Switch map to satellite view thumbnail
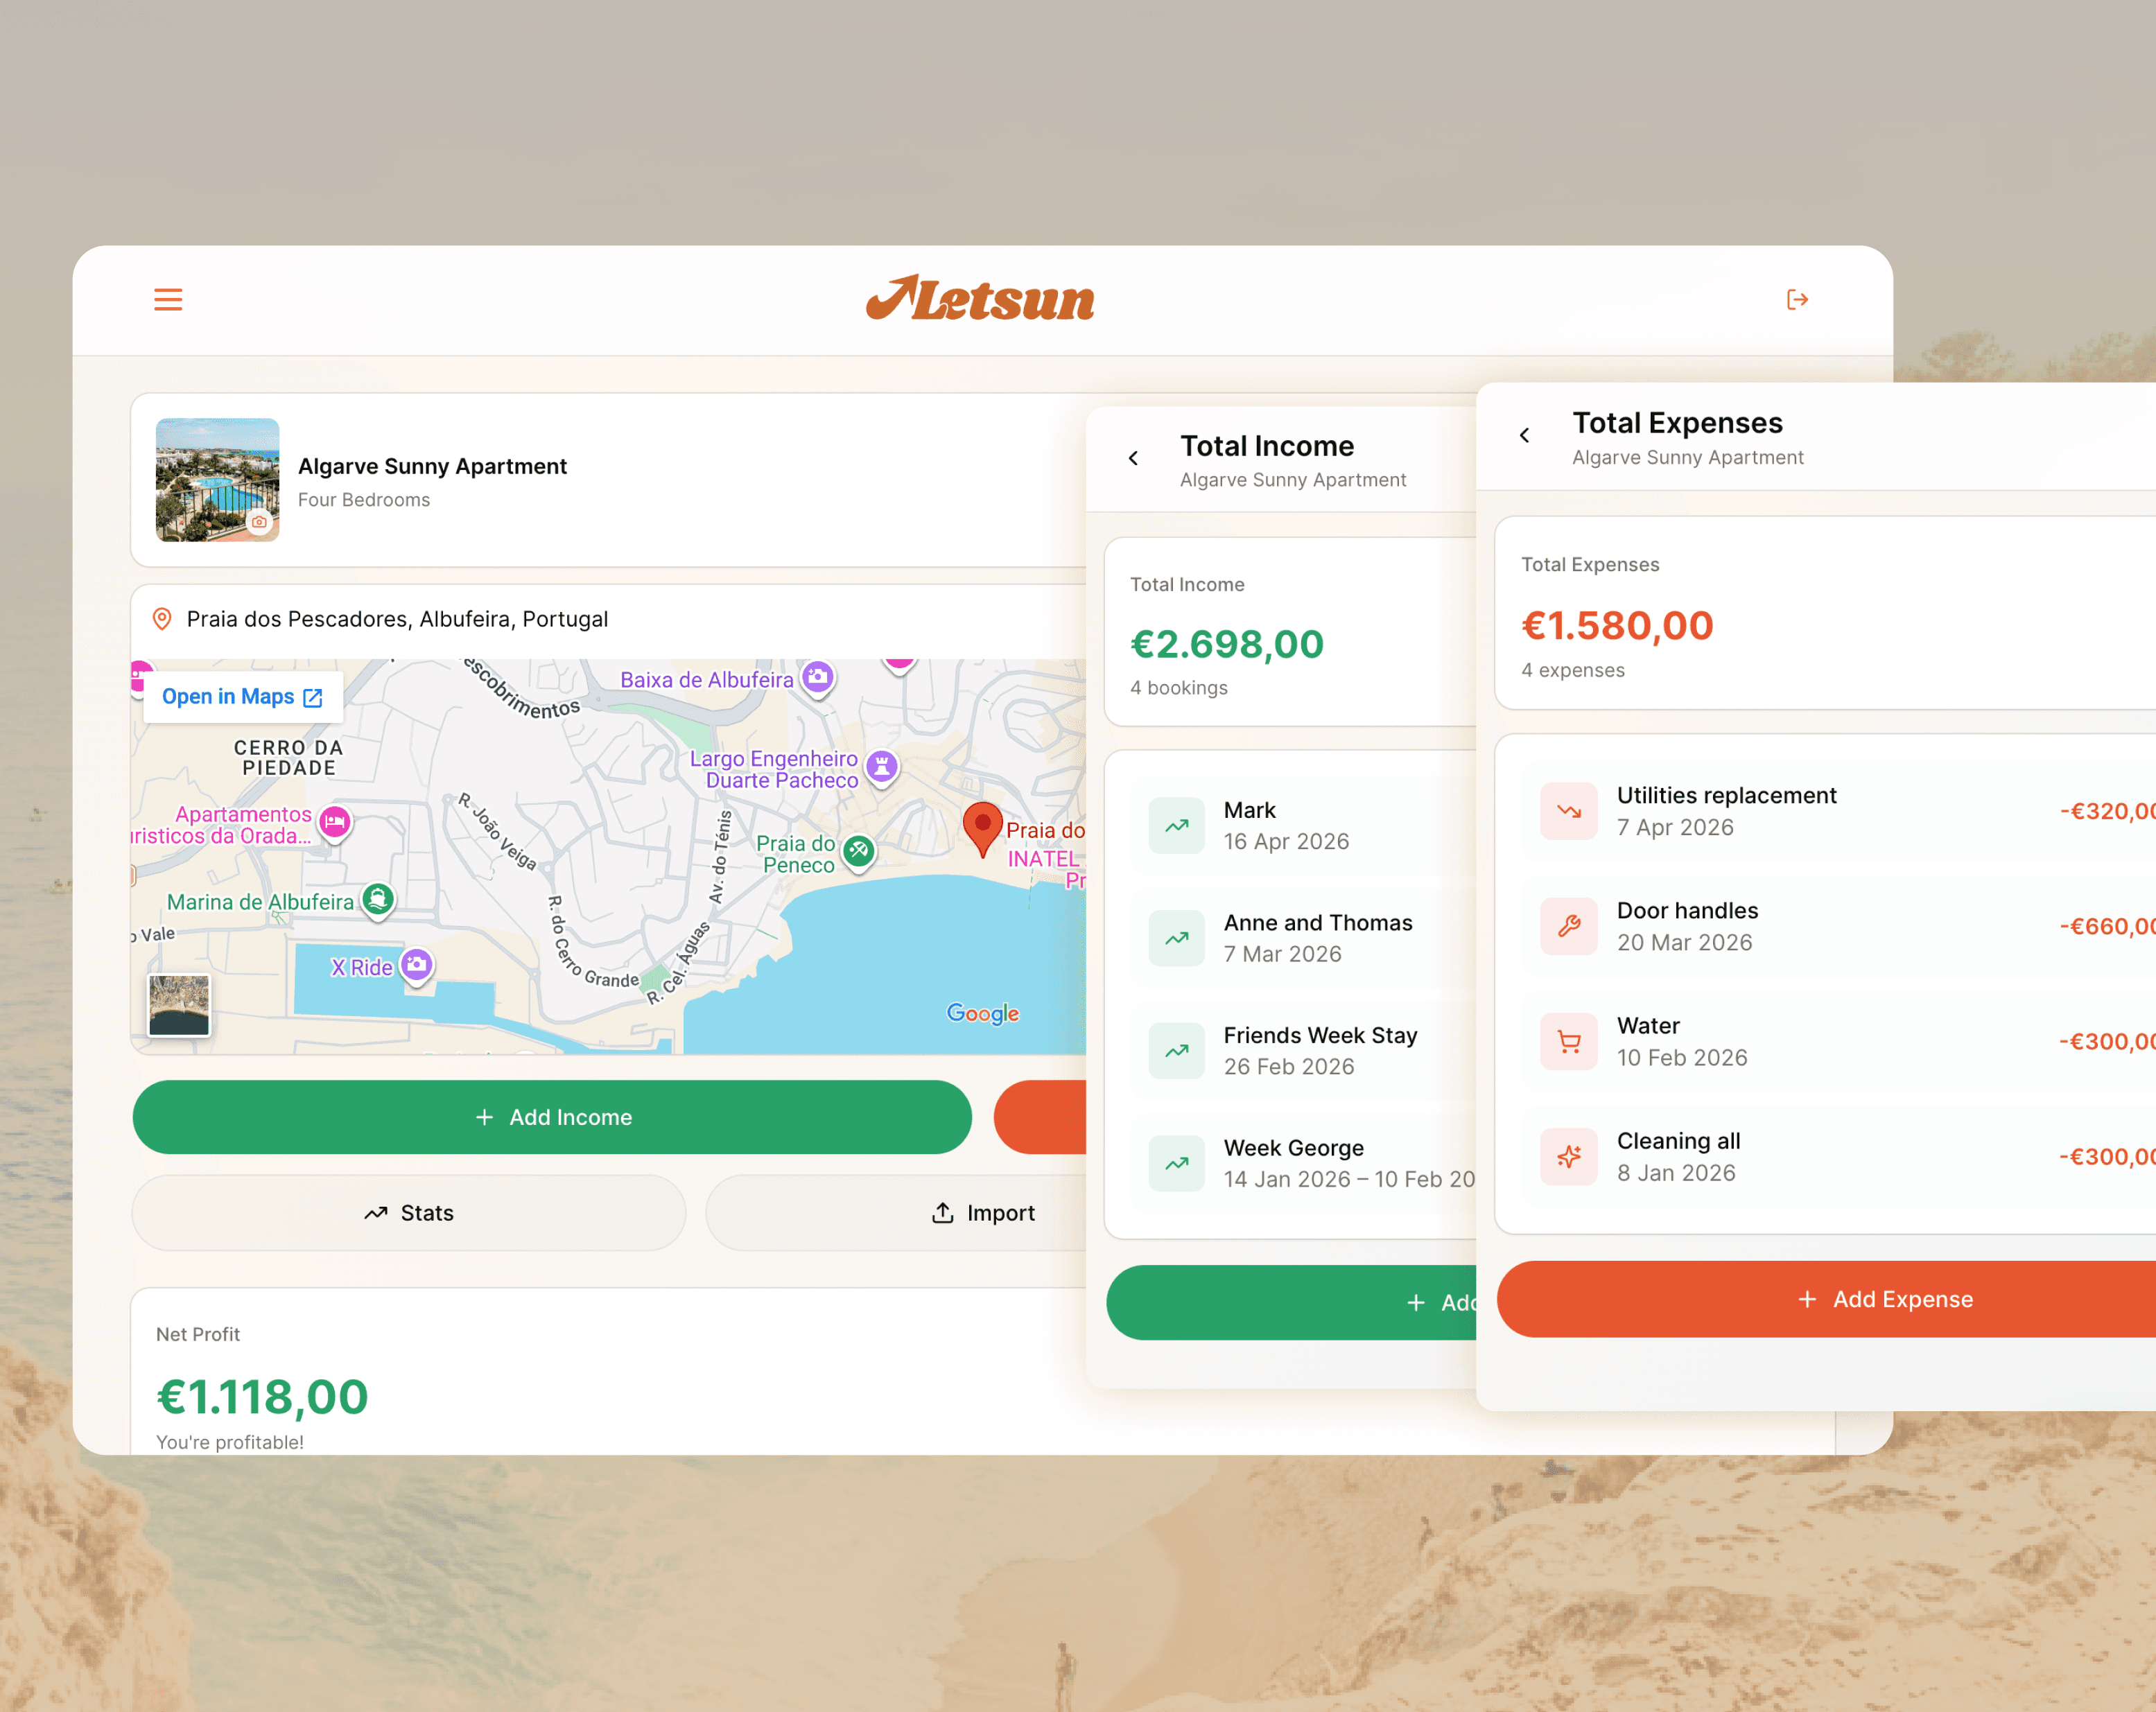Screen dimensions: 2156x1712 coord(179,1005)
